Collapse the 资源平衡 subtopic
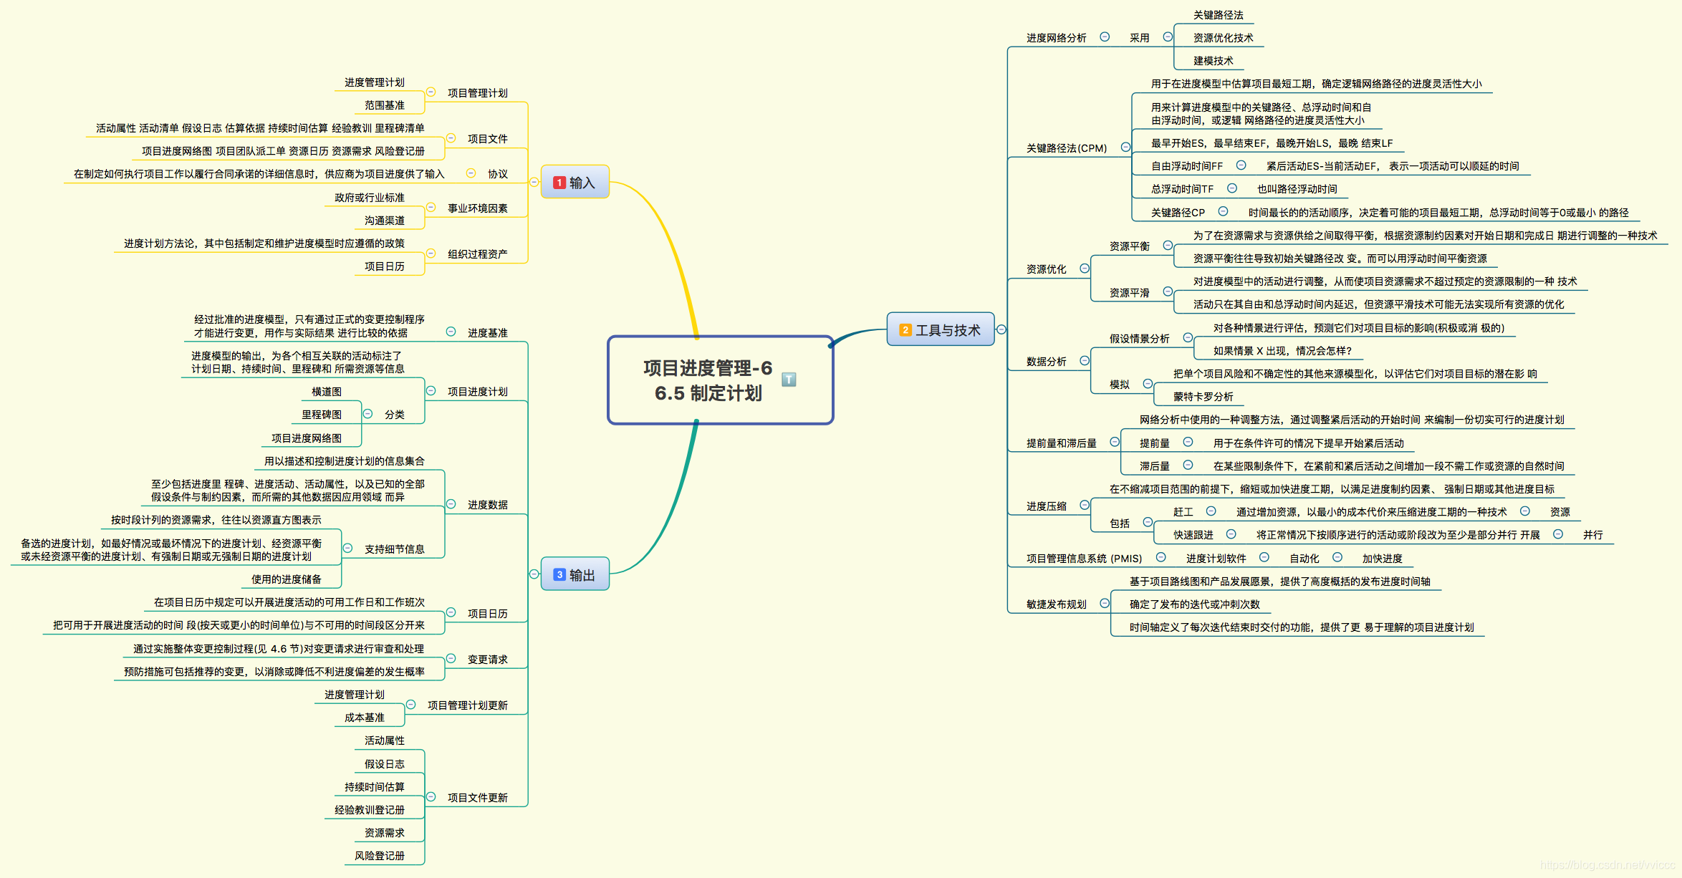 point(1168,245)
